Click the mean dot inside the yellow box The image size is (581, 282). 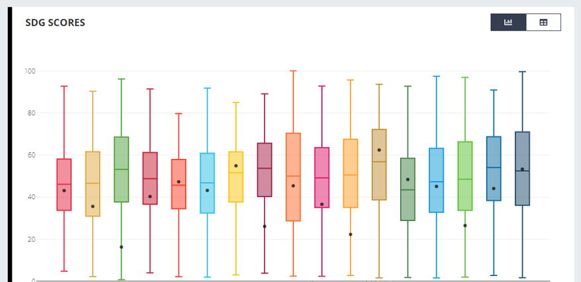(236, 166)
